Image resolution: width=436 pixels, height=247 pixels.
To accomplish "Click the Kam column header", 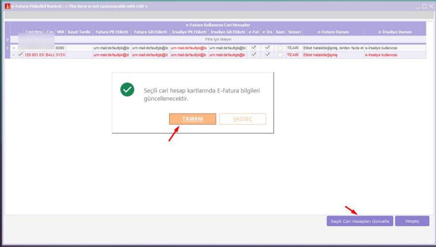I will coord(280,32).
